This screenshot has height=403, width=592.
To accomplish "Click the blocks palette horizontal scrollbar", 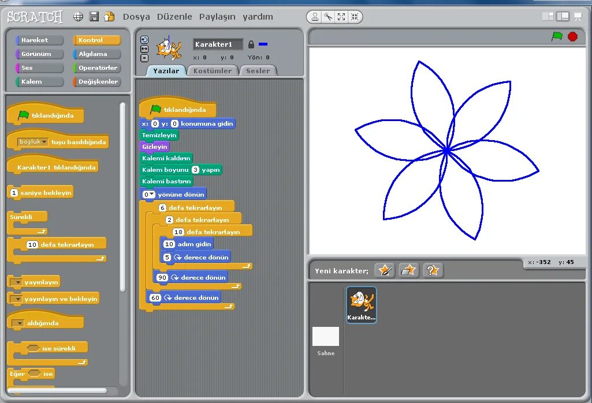I will click(57, 390).
